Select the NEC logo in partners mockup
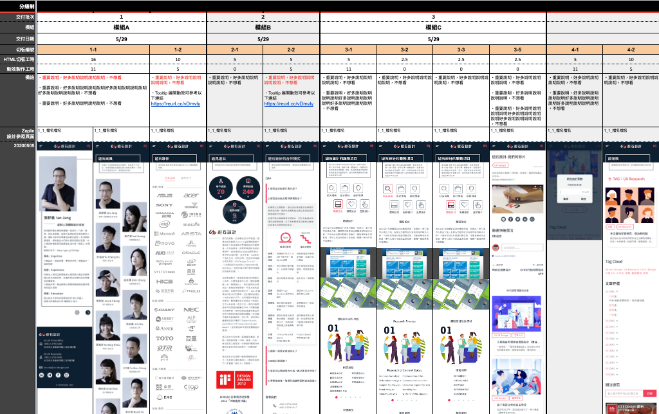 tap(191, 310)
